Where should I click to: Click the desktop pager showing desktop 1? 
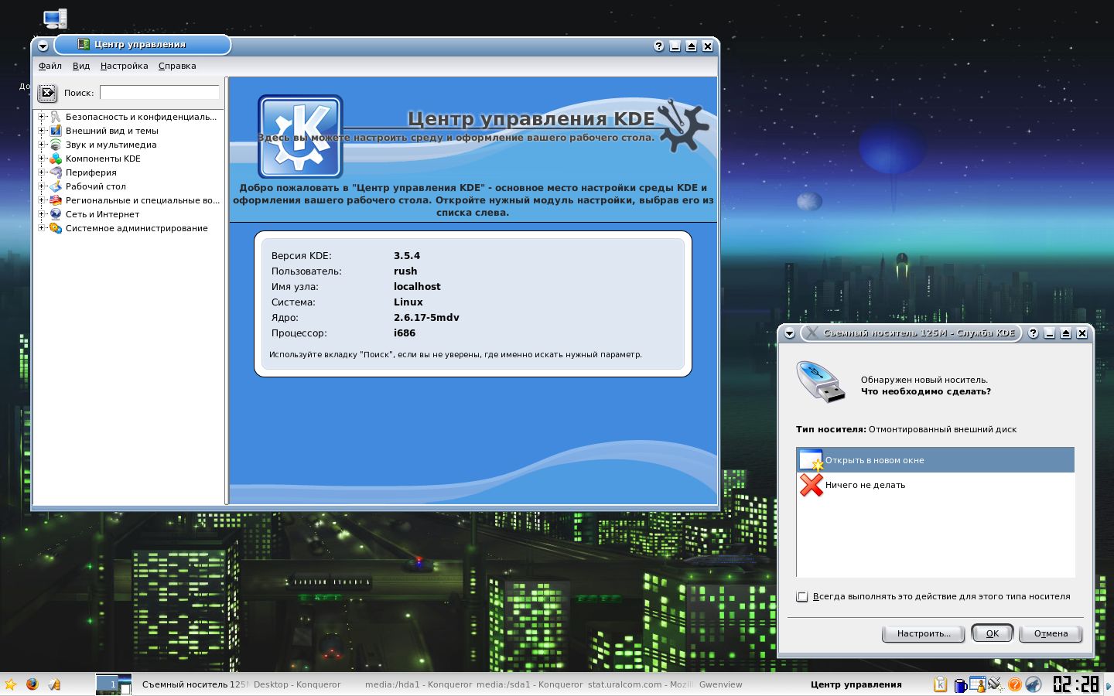pyautogui.click(x=114, y=684)
